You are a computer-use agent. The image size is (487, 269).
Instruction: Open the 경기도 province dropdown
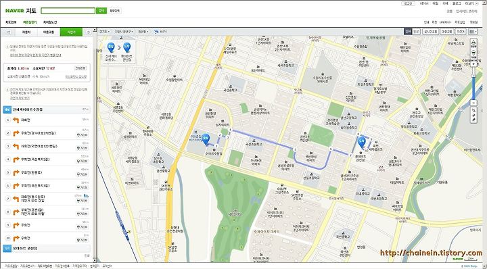pos(104,32)
